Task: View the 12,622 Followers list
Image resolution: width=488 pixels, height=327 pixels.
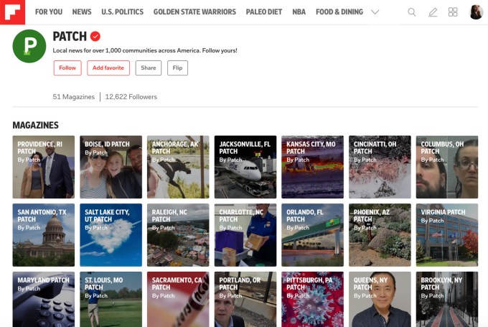Action: click(x=131, y=97)
